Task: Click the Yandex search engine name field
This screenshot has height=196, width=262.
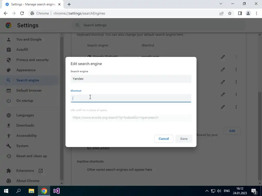Action: click(x=131, y=79)
